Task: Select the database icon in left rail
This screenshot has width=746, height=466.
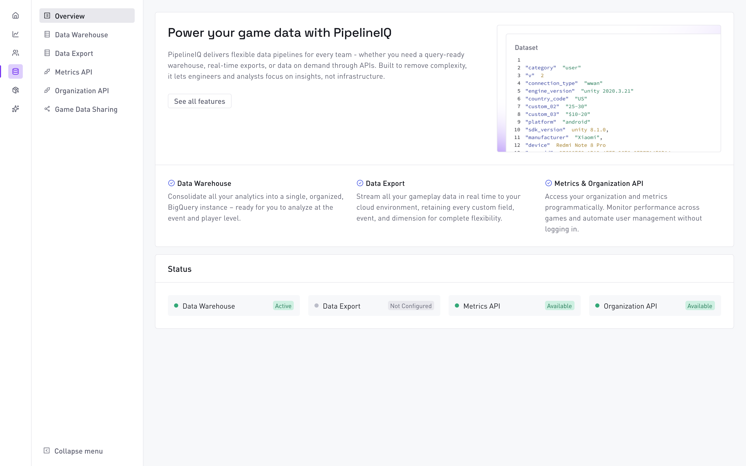Action: 16,71
